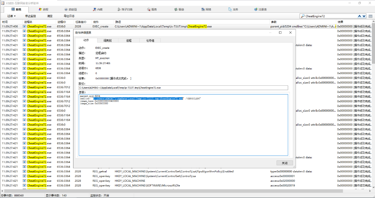
Task: Switch to the 网络 tab
Action: (x=206, y=9)
